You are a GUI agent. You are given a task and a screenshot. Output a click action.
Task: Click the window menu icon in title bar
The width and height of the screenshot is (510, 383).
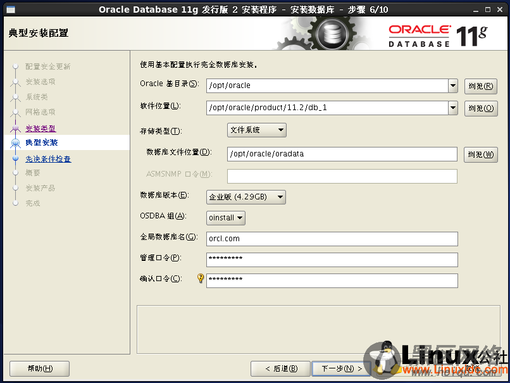click(x=11, y=9)
